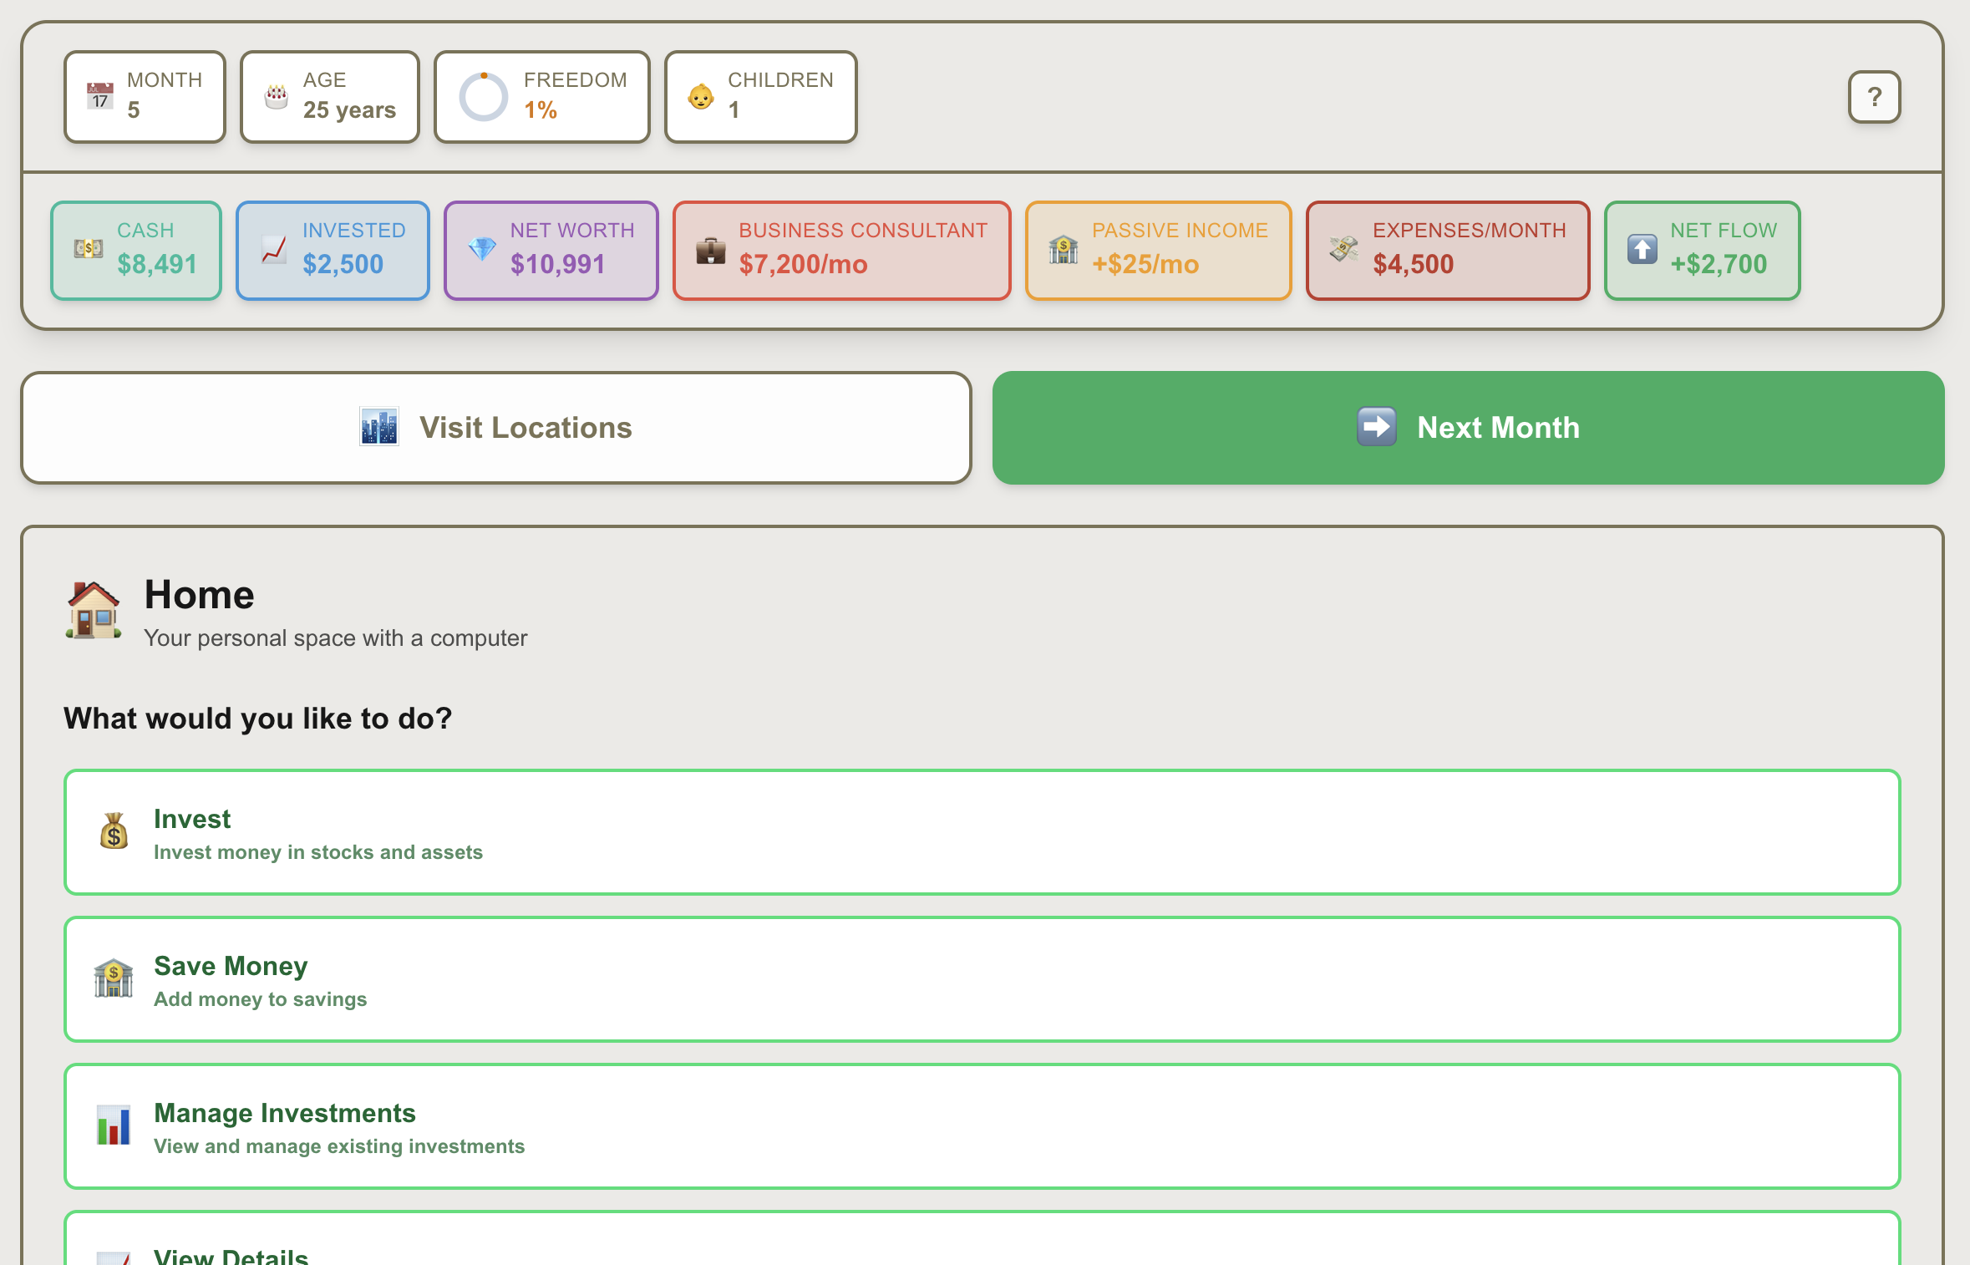
Task: Click the Cash $8,491 stat card
Action: click(136, 251)
